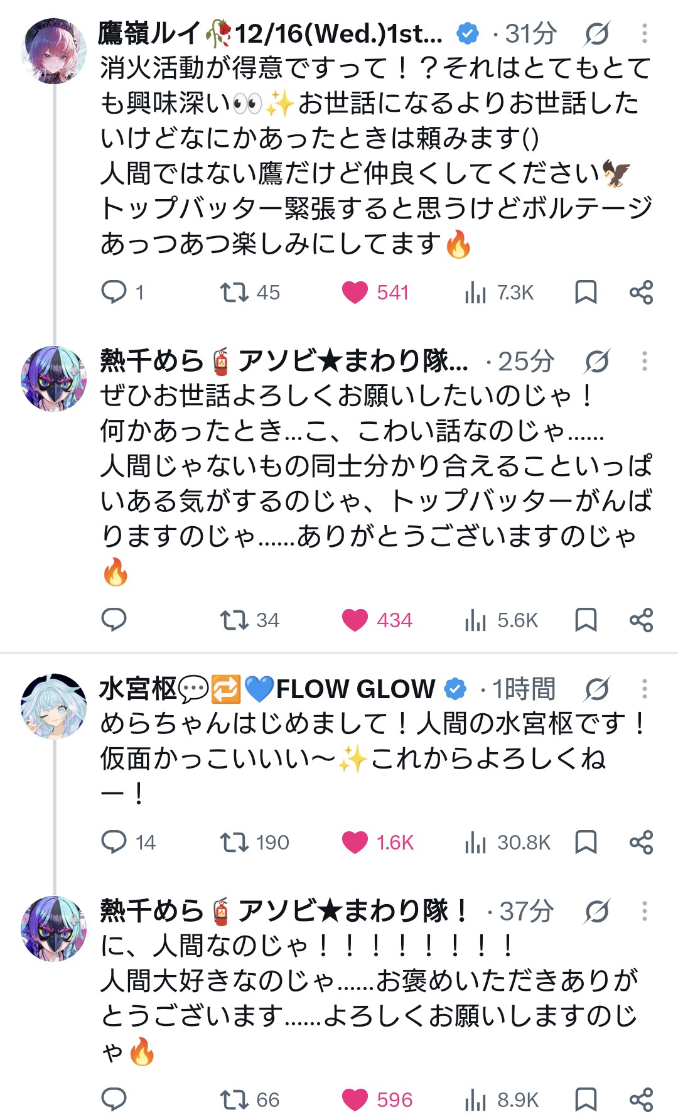Viewport: 678px width, 1117px height.
Task: View analytics showing 7.3K views
Action: coord(499,293)
